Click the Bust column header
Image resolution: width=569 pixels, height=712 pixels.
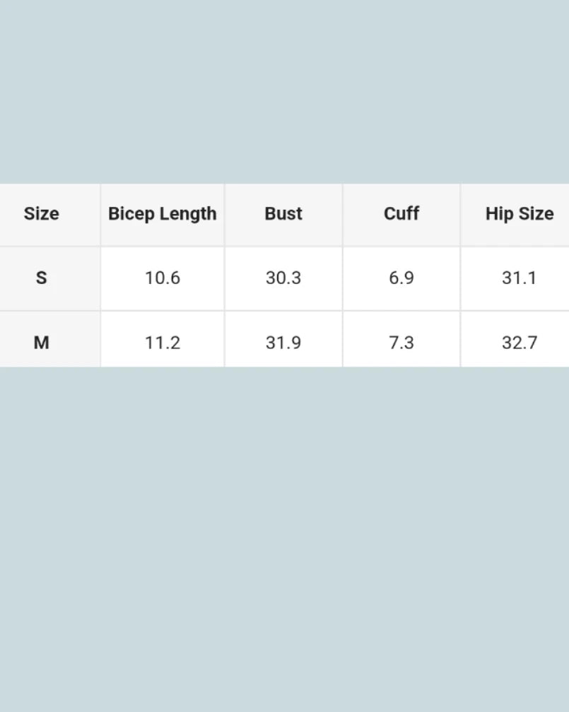[x=283, y=214]
